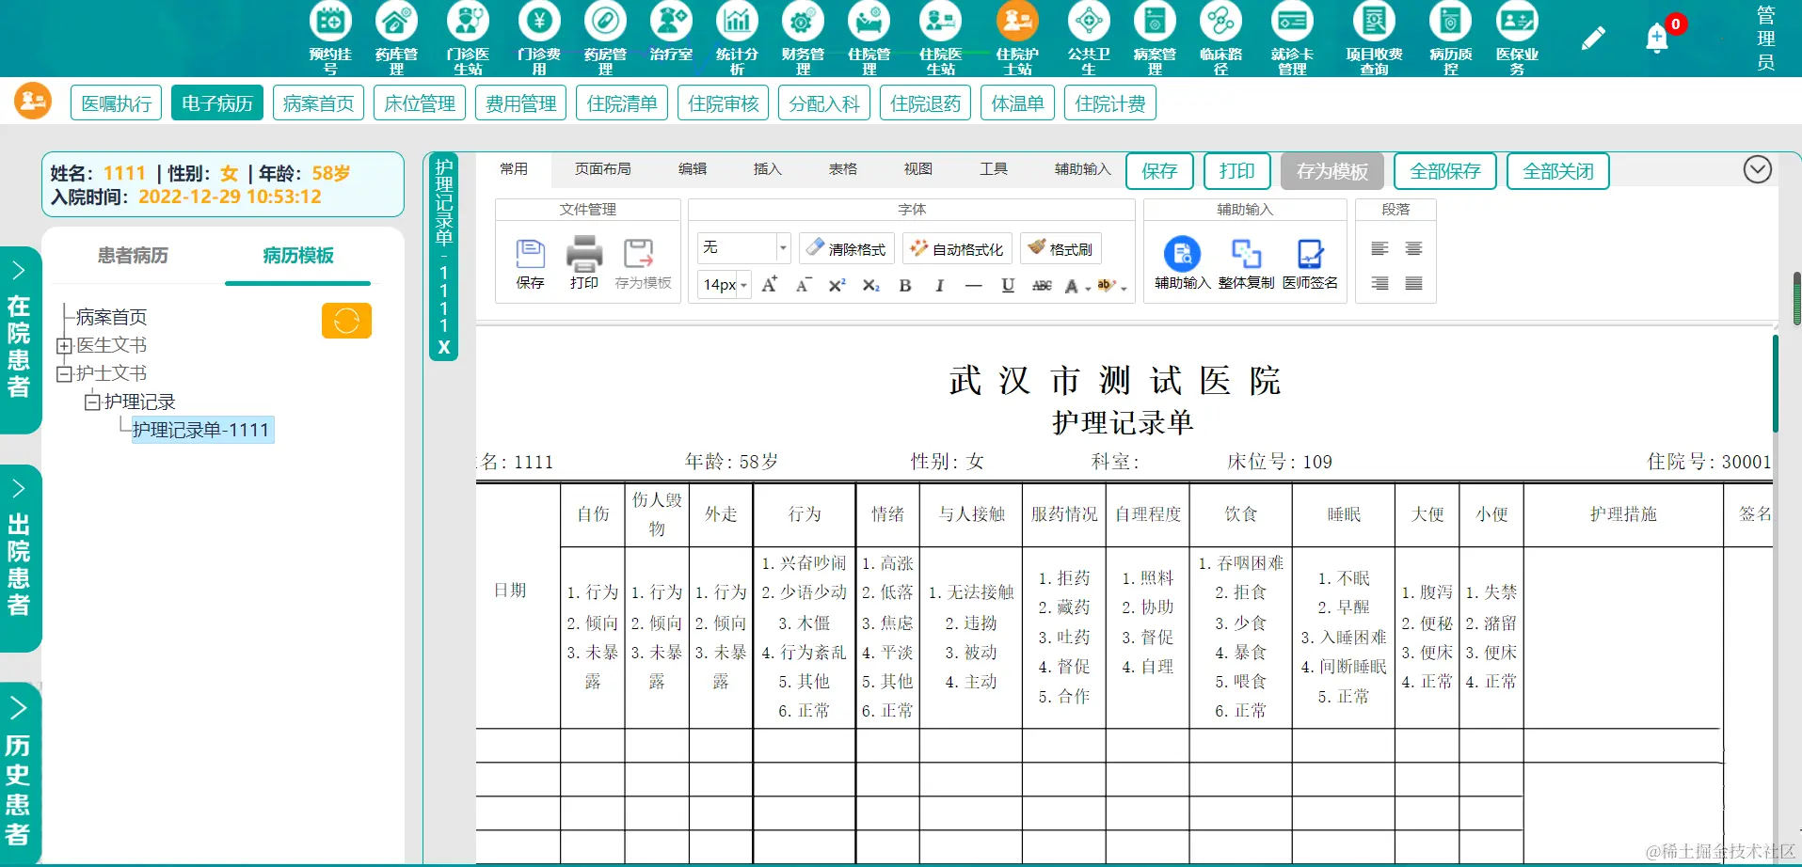Set center paragraph alignment
This screenshot has width=1802, height=867.
pyautogui.click(x=1413, y=248)
